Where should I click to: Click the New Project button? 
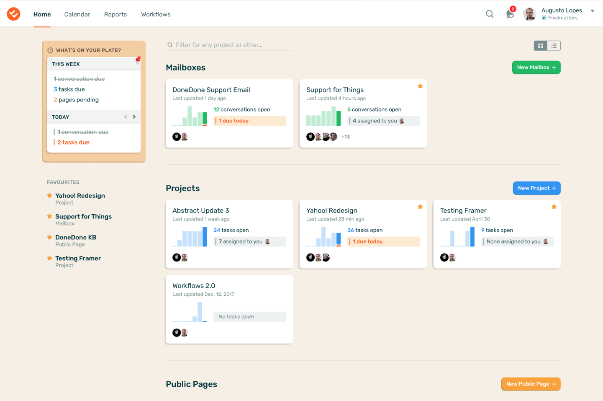(x=536, y=188)
